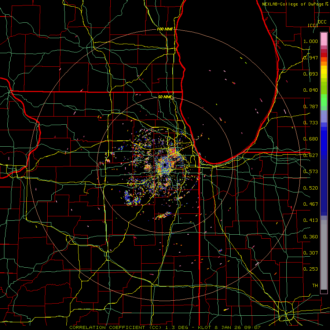Select the 0.947 scale value

tap(311, 58)
